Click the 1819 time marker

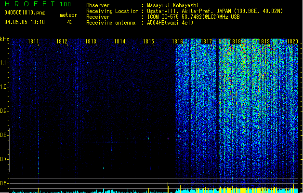click(264, 41)
